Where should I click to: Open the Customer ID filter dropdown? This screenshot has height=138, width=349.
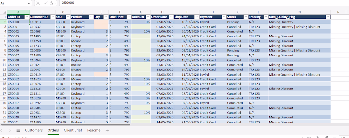pos(53,17)
